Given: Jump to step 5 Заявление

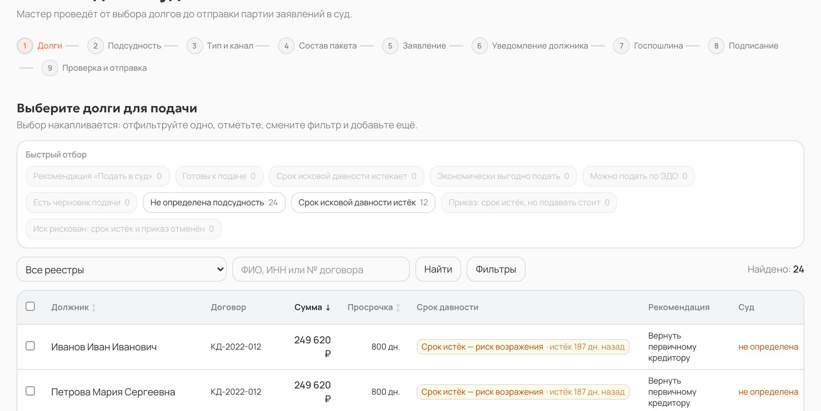Looking at the screenshot, I should coord(414,46).
